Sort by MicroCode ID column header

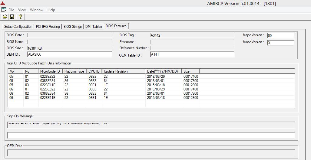(x=50, y=71)
